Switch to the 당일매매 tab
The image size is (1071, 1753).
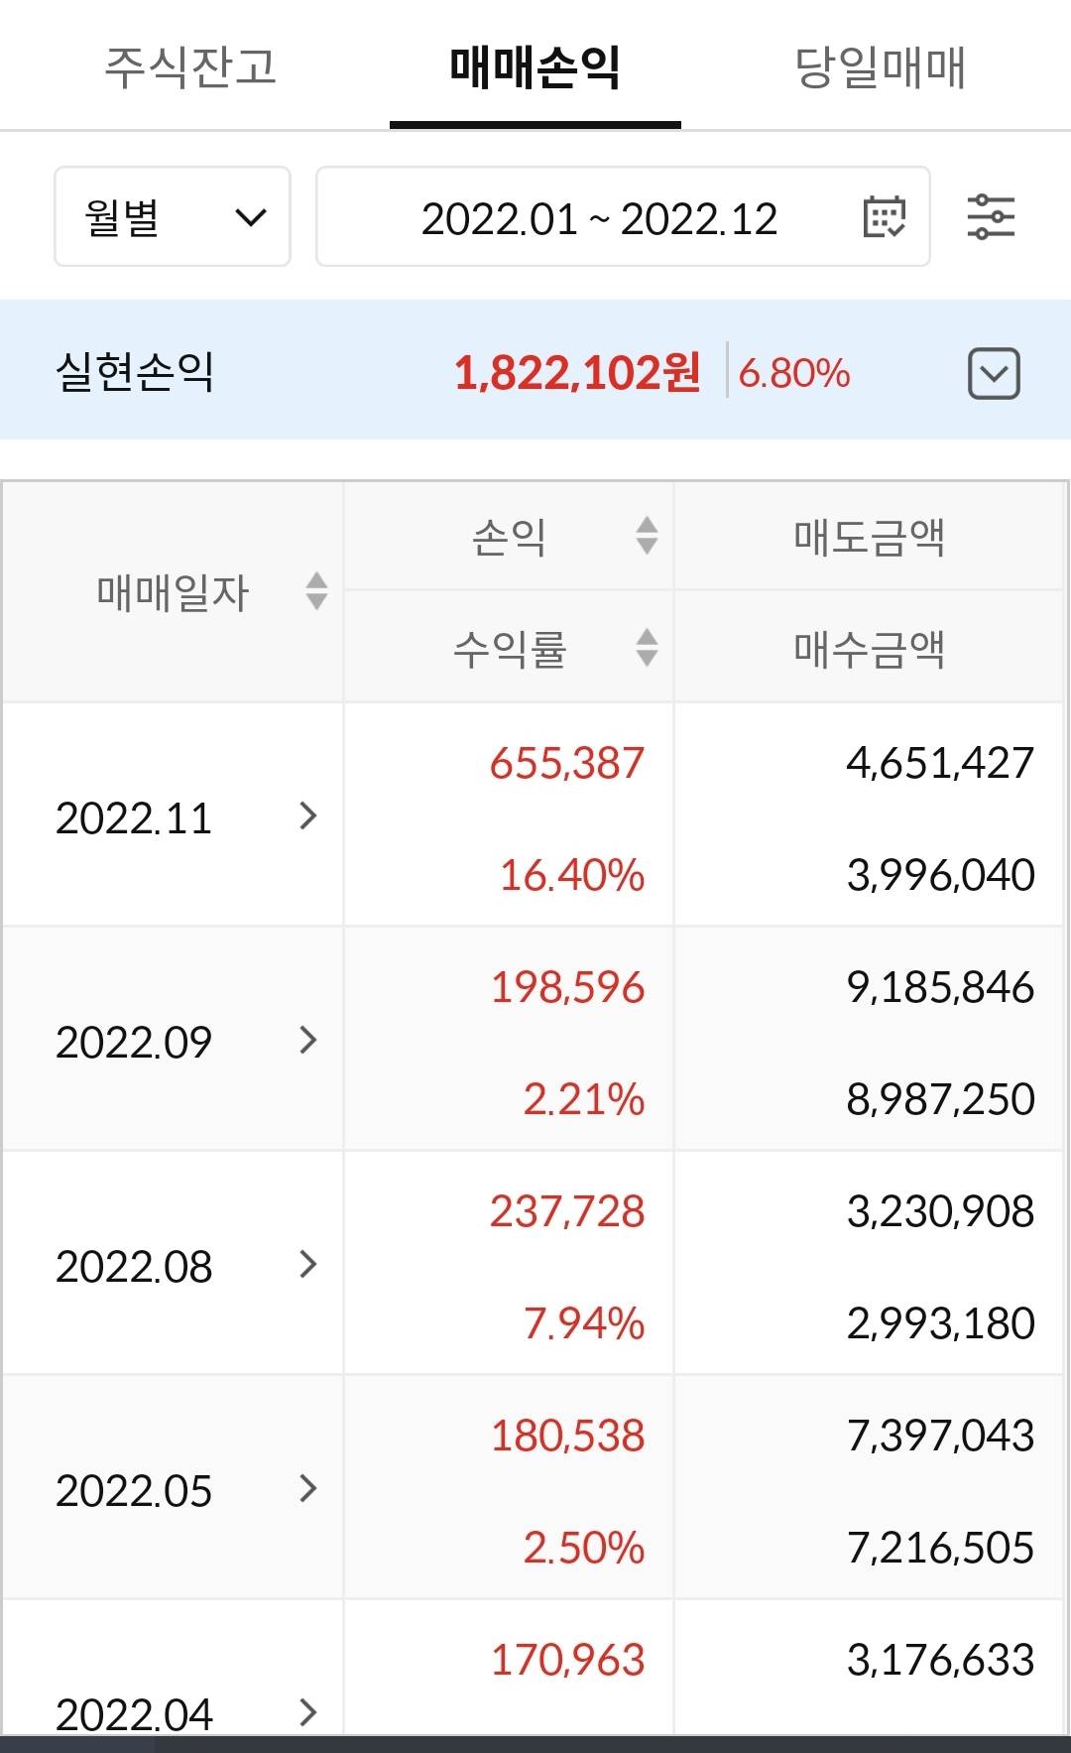880,67
